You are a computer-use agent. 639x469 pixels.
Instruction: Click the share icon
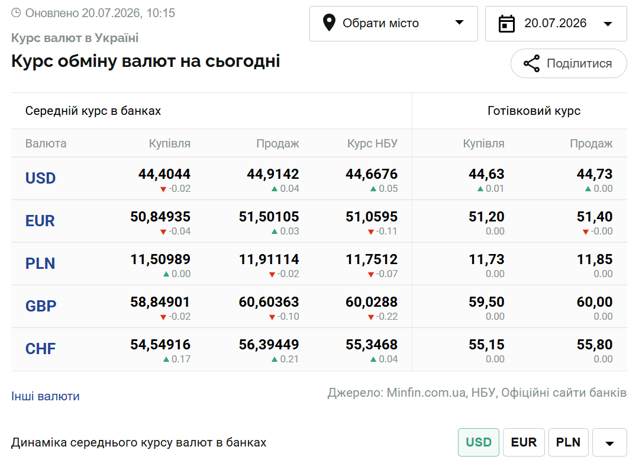tap(532, 63)
